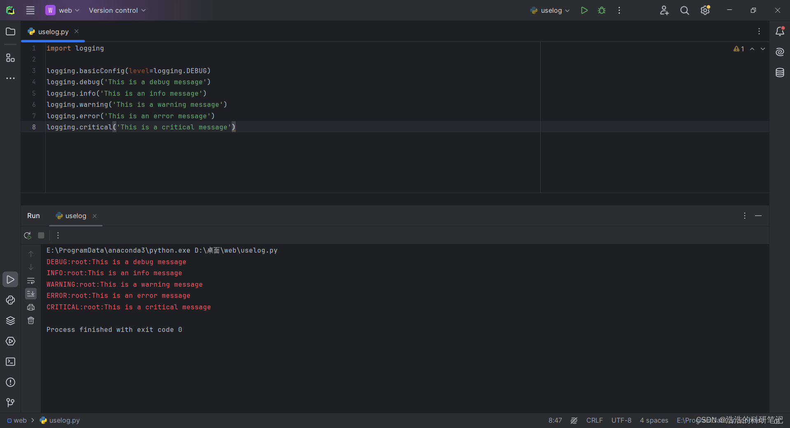The image size is (790, 428).
Task: Open IDE settings gear
Action: point(705,10)
